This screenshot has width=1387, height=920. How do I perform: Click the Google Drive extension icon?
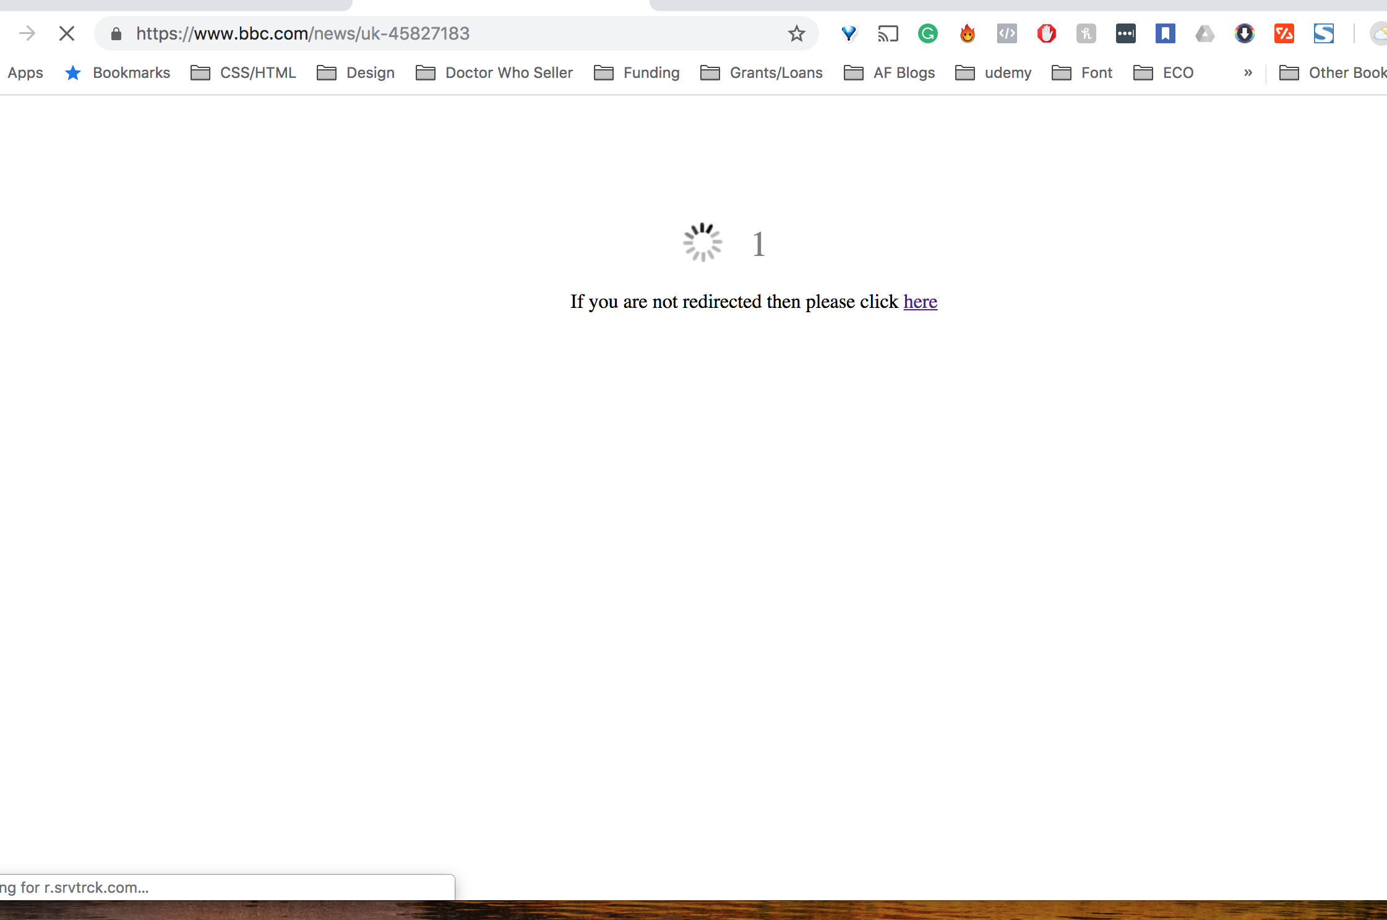pos(1204,33)
